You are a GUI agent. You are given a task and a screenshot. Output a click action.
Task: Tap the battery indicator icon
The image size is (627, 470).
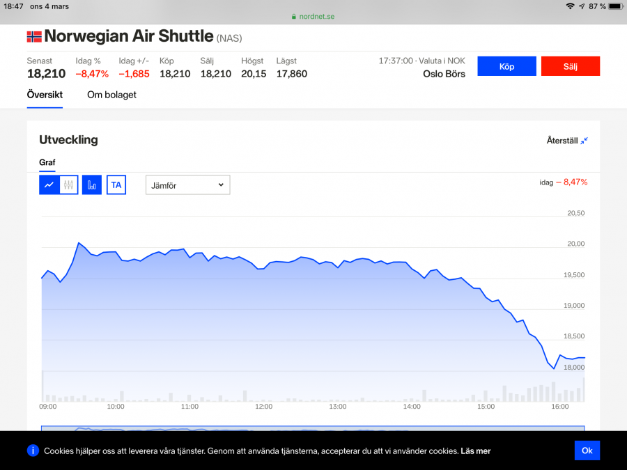614,6
